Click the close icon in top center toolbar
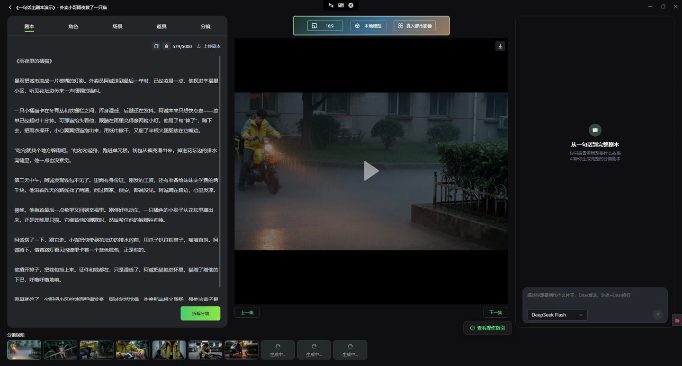This screenshot has width=682, height=366. 351,5
